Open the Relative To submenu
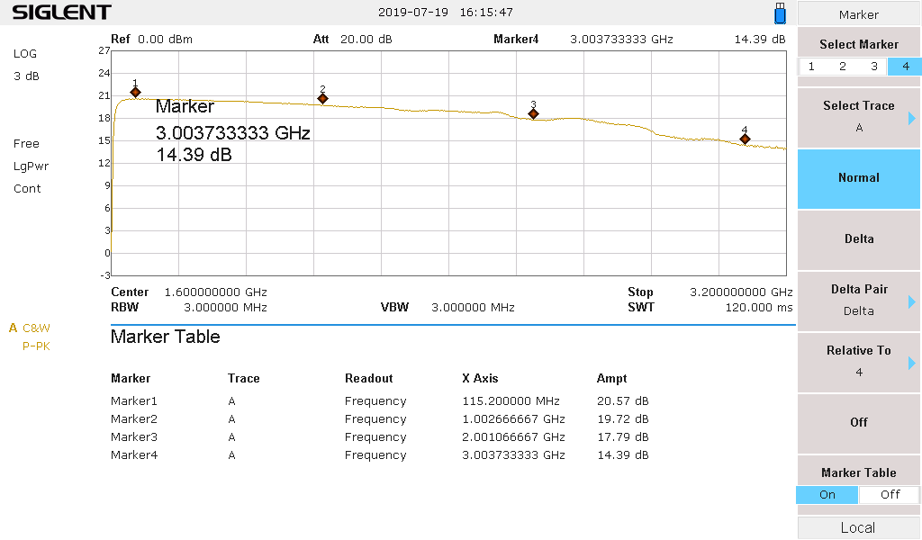This screenshot has width=922, height=540. [858, 362]
